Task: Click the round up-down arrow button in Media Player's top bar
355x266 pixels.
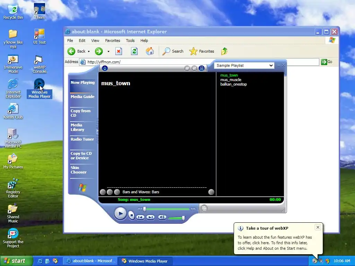Action: 105,68
